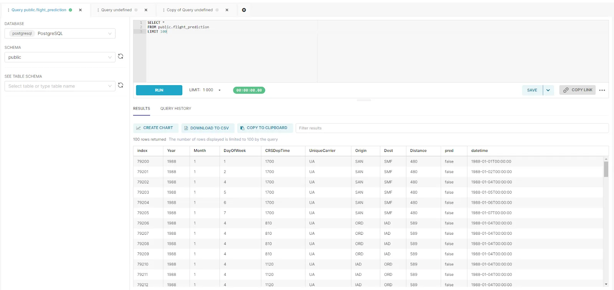
Task: Refresh the schema list
Action: (120, 56)
